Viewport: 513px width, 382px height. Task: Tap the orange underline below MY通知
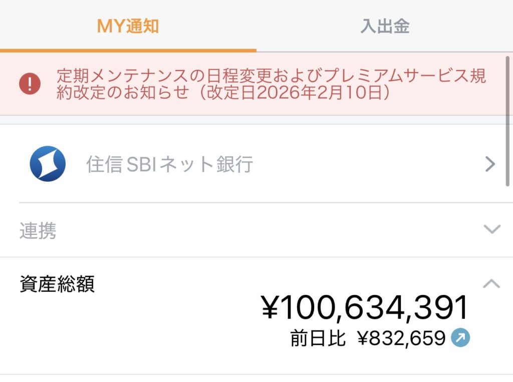coord(128,50)
